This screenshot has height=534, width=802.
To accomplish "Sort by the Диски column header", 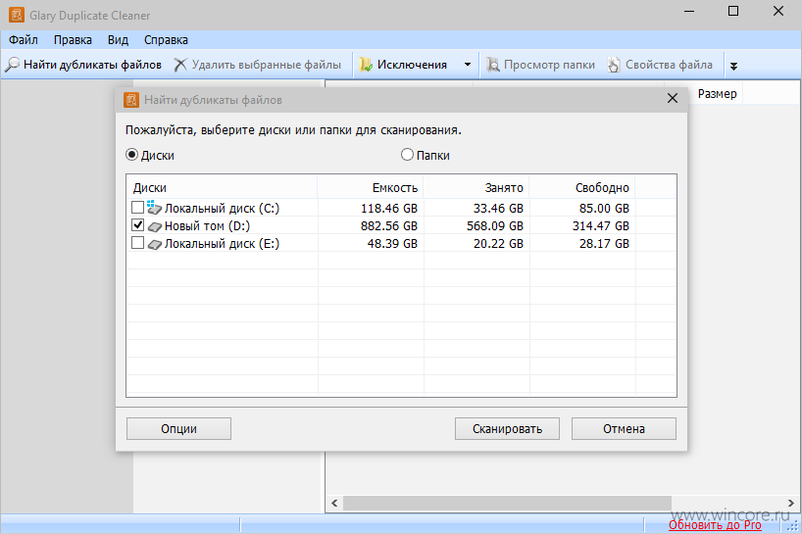I will pos(222,187).
